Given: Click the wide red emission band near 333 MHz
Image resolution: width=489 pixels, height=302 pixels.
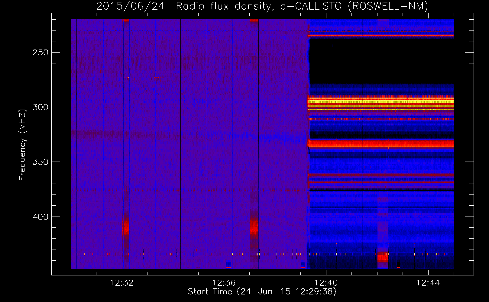Looking at the screenshot, I should 381,143.
